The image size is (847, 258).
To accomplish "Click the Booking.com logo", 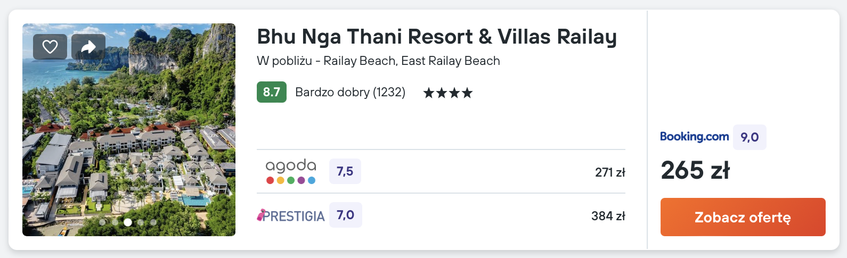I will click(694, 137).
